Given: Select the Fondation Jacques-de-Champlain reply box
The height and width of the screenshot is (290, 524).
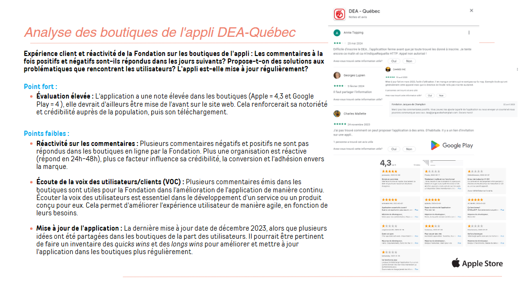Looking at the screenshot, I should pos(453,109).
